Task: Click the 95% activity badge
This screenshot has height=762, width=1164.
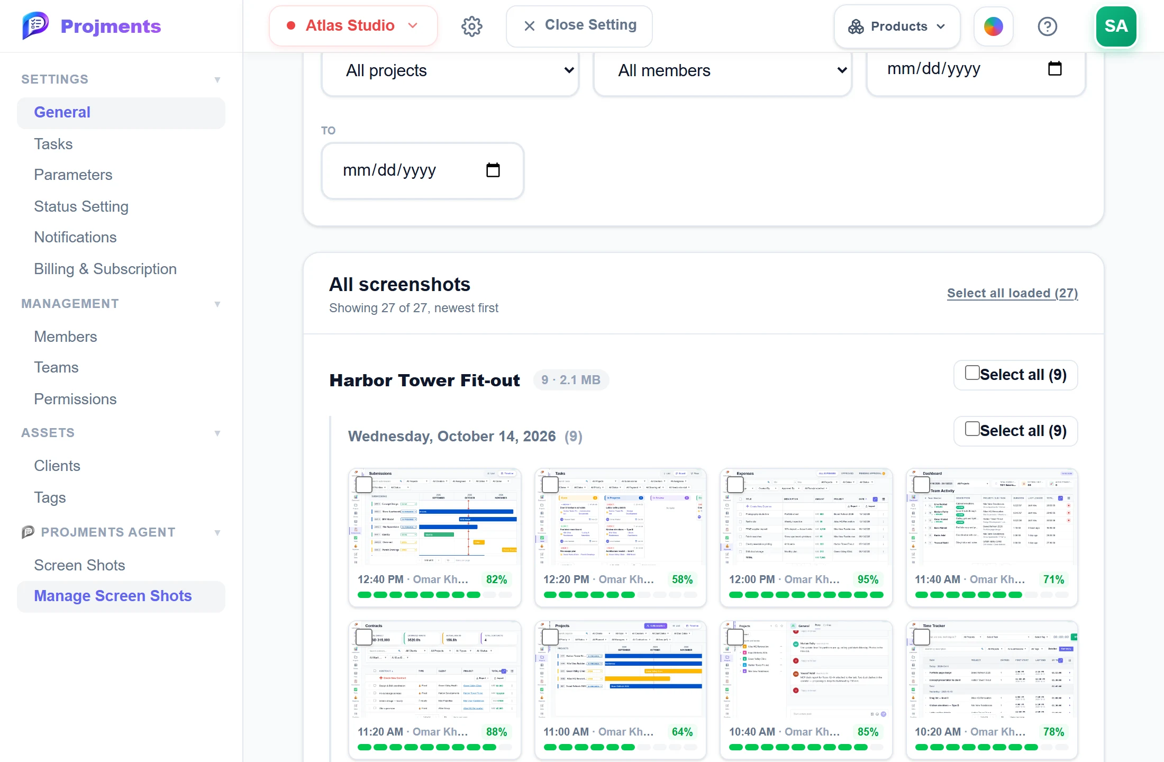Action: click(868, 579)
